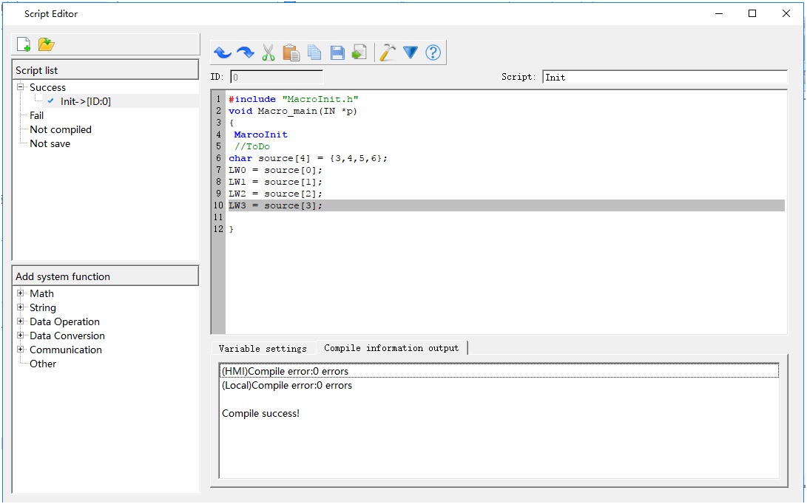Viewport: 807px width, 504px height.
Task: Click the open script folder icon
Action: [47, 44]
